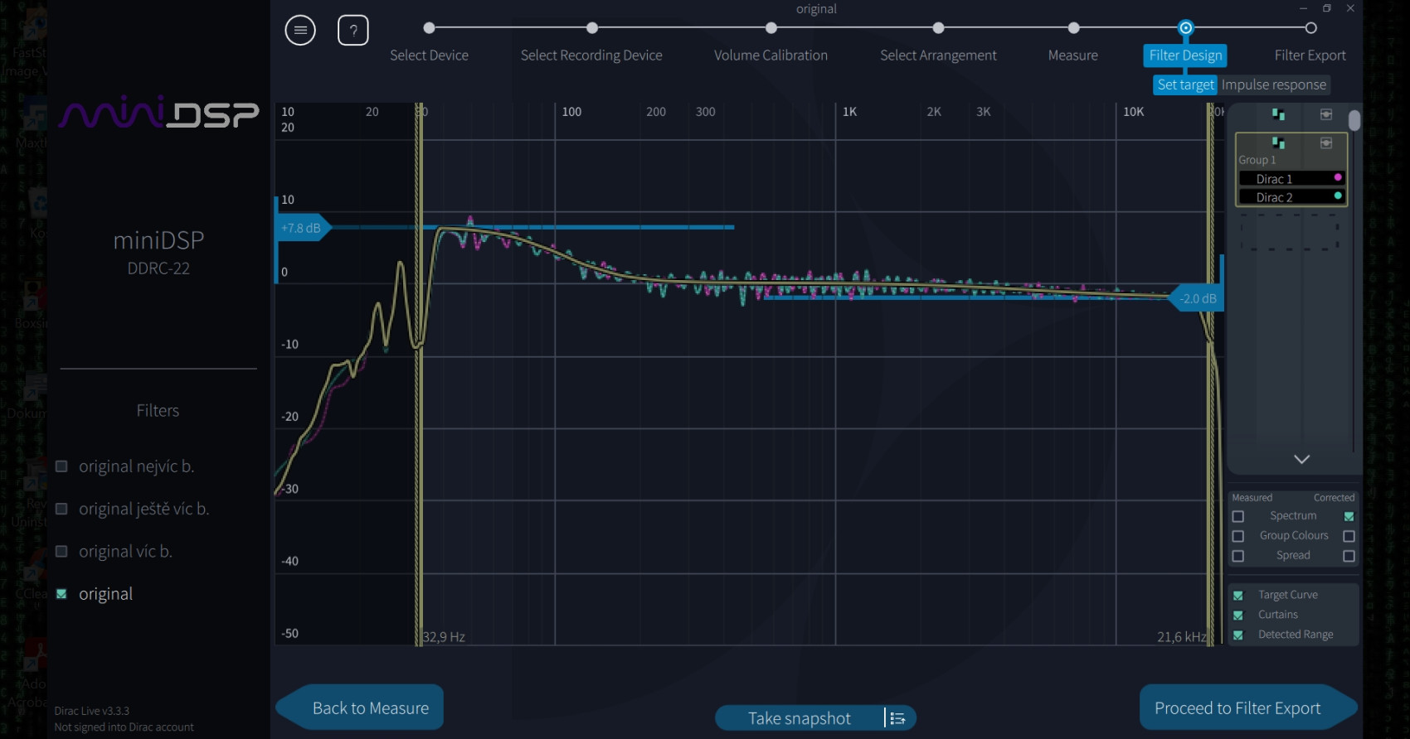Click the channel list vertical scrollbar
Viewport: 1410px width, 739px height.
pos(1354,121)
